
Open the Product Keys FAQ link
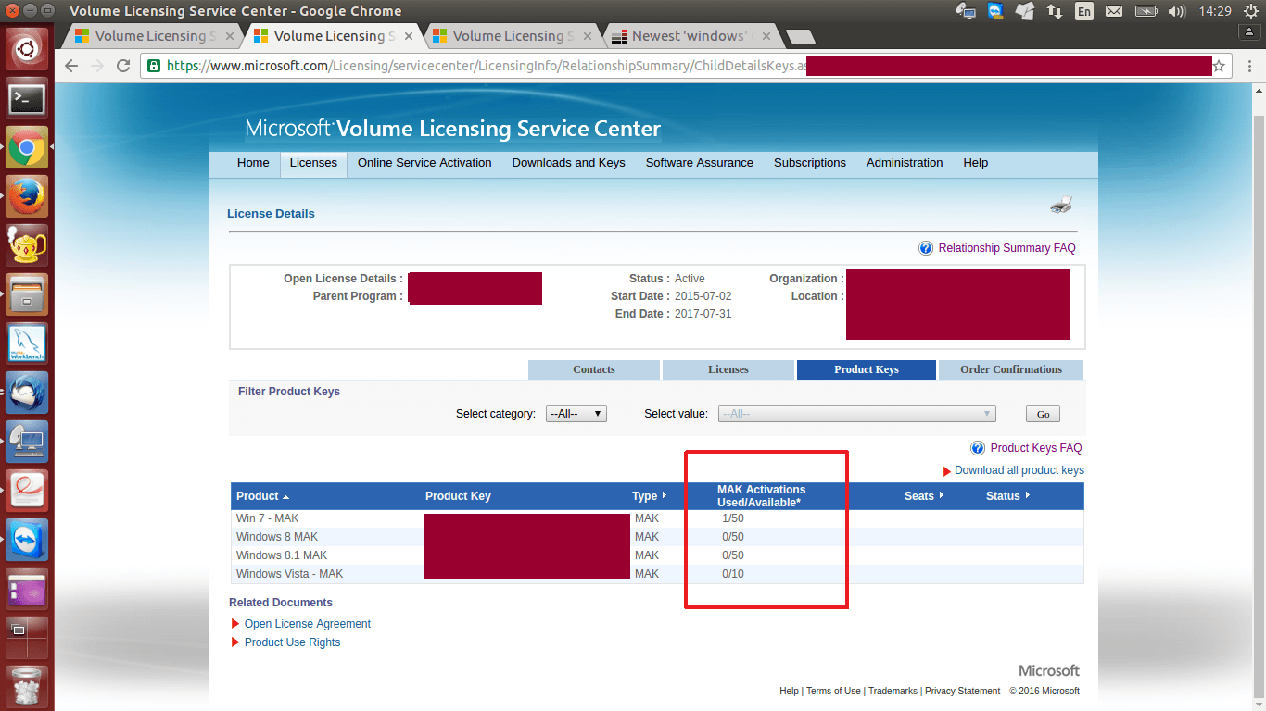coord(1036,448)
